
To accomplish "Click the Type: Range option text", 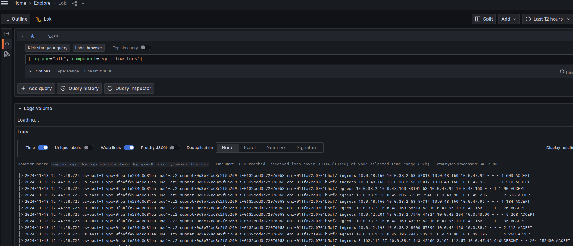I will coord(67,71).
